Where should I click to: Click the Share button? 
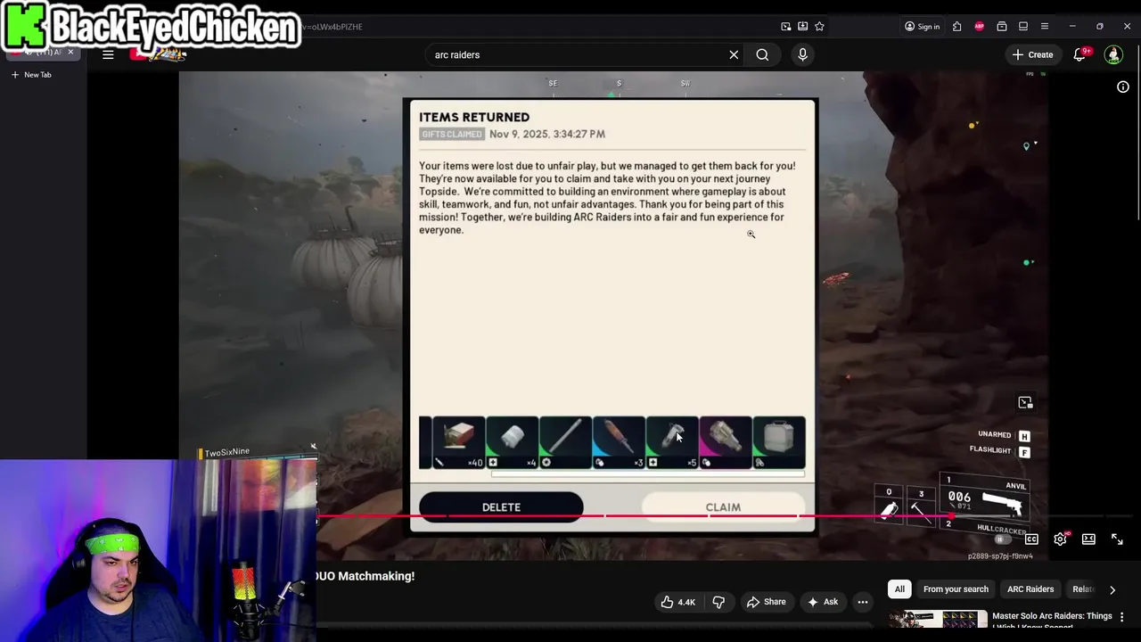(767, 602)
